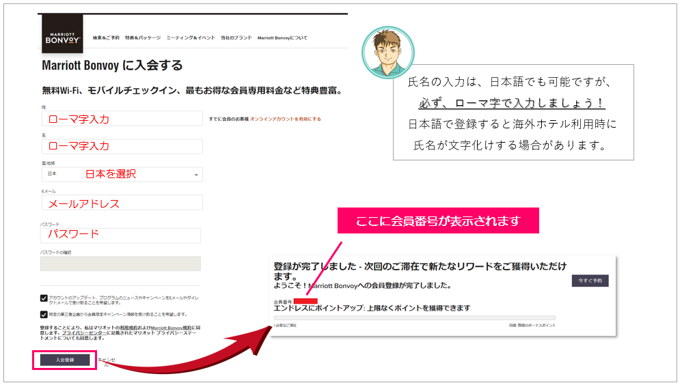Click the 入会登録 button
Screen dimensions: 682x385
[x=65, y=360]
